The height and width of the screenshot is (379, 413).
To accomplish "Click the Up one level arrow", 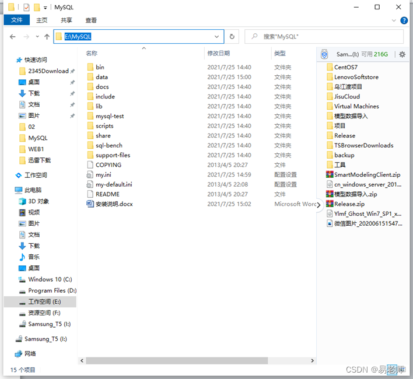I will (47, 37).
